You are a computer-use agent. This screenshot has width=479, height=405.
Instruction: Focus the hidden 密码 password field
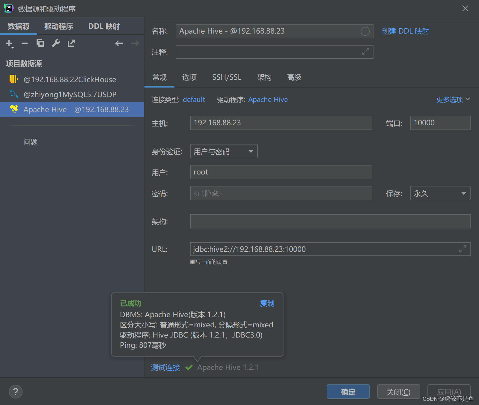click(281, 193)
